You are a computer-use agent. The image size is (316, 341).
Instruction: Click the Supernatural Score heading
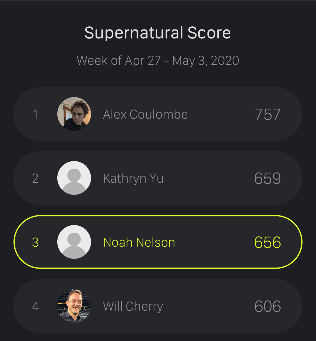(158, 33)
